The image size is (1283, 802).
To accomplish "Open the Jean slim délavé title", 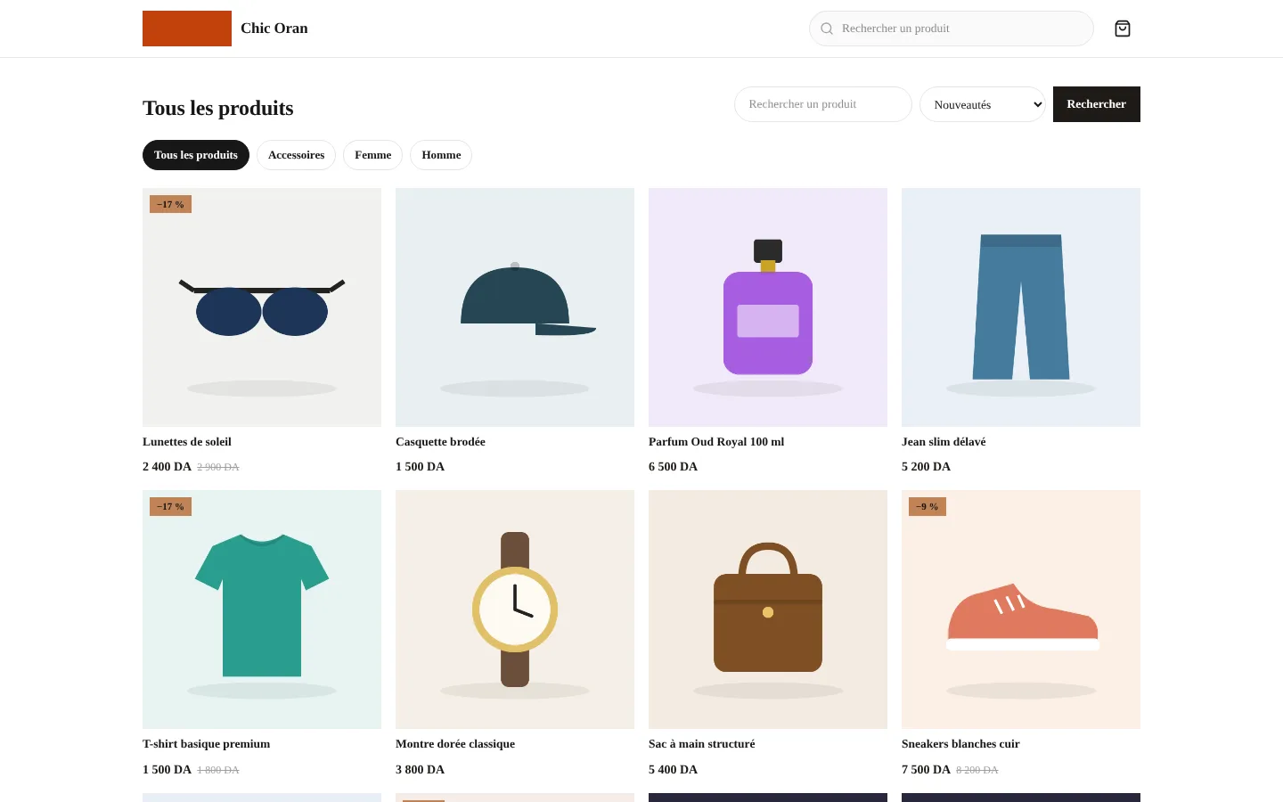I will (944, 442).
